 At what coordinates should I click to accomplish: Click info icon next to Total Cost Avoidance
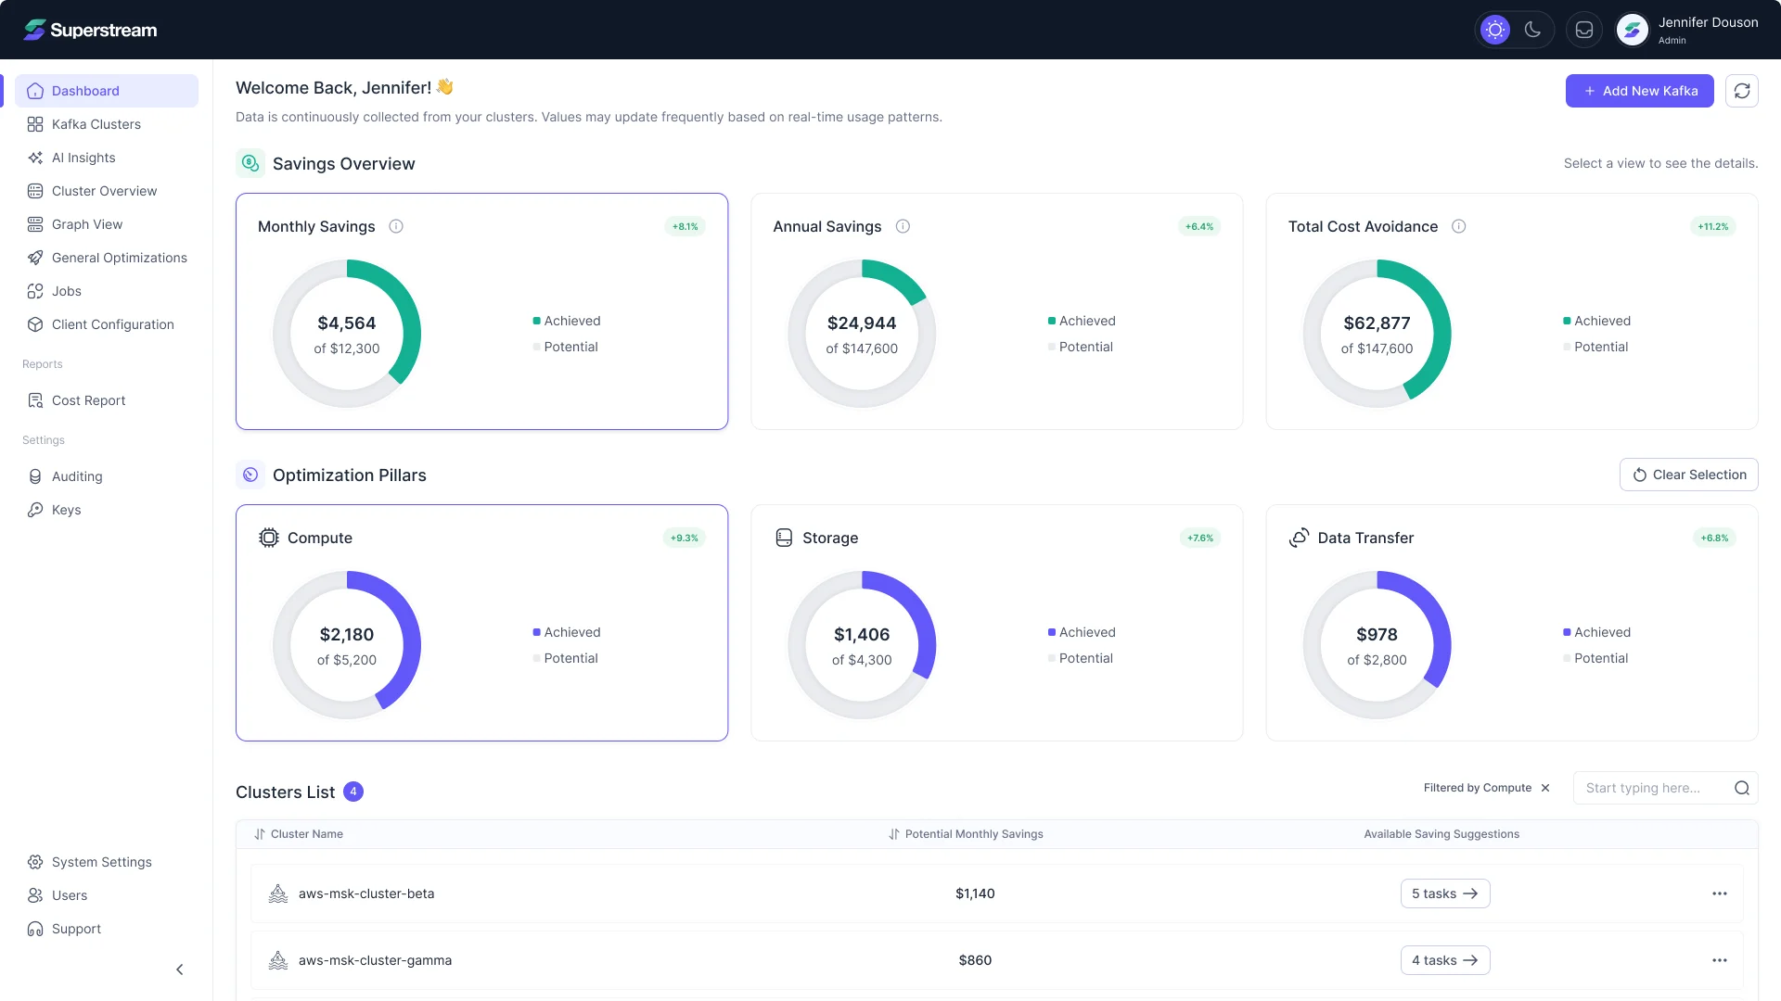click(x=1459, y=226)
